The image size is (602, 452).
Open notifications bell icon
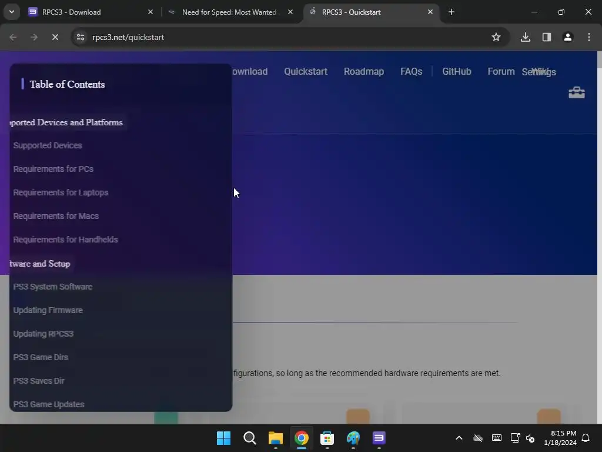pyautogui.click(x=586, y=438)
